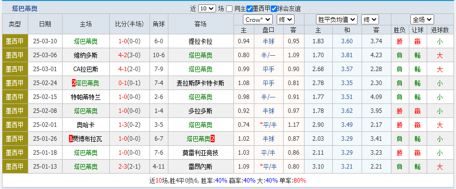Click the 大 goals result on row 25-03-06
This screenshot has width=456, height=189.
pyautogui.click(x=440, y=55)
